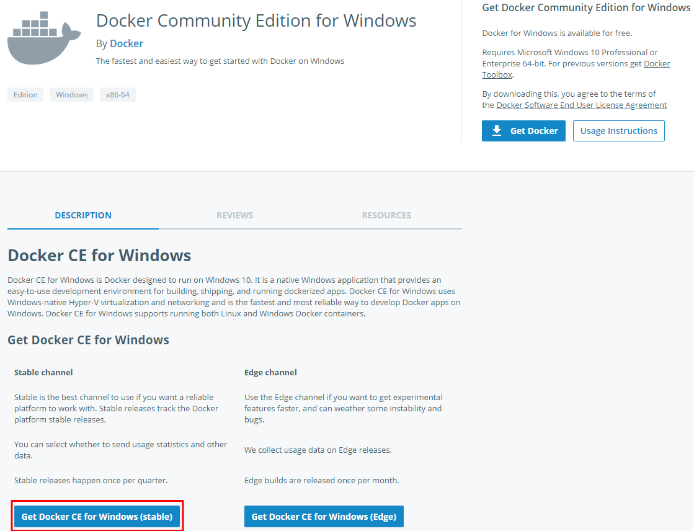This screenshot has height=531, width=694.
Task: Click the Docker Community Edition for Windows title
Action: click(256, 21)
